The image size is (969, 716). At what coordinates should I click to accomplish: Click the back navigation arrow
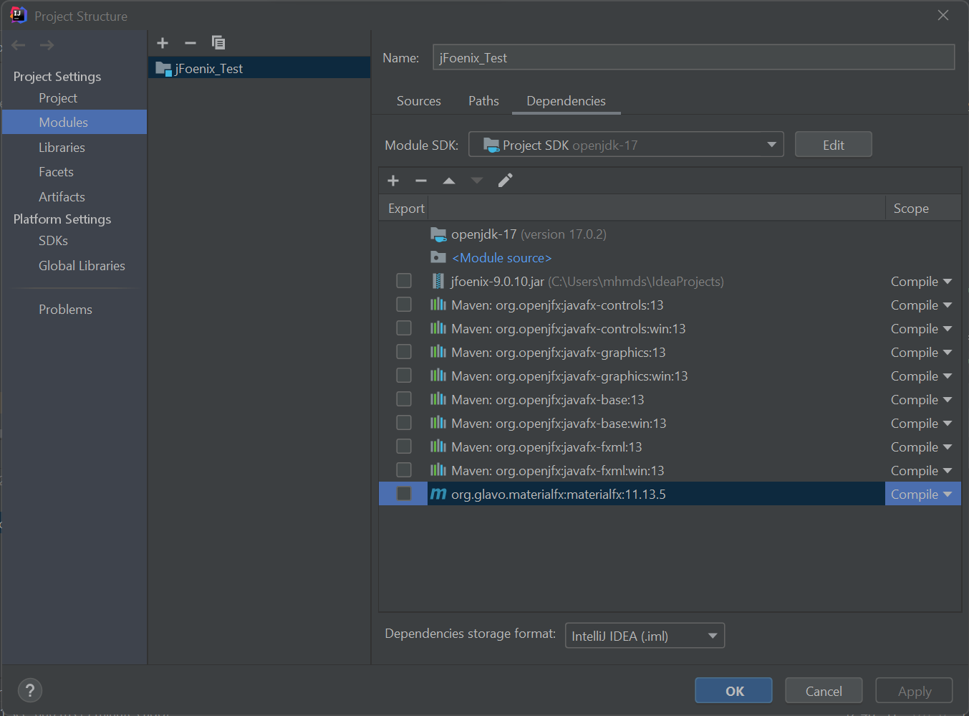point(19,45)
